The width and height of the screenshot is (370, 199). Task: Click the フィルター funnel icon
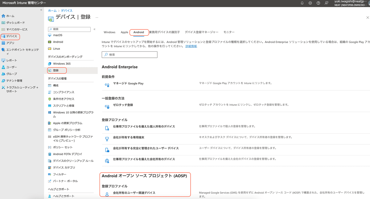click(x=49, y=174)
